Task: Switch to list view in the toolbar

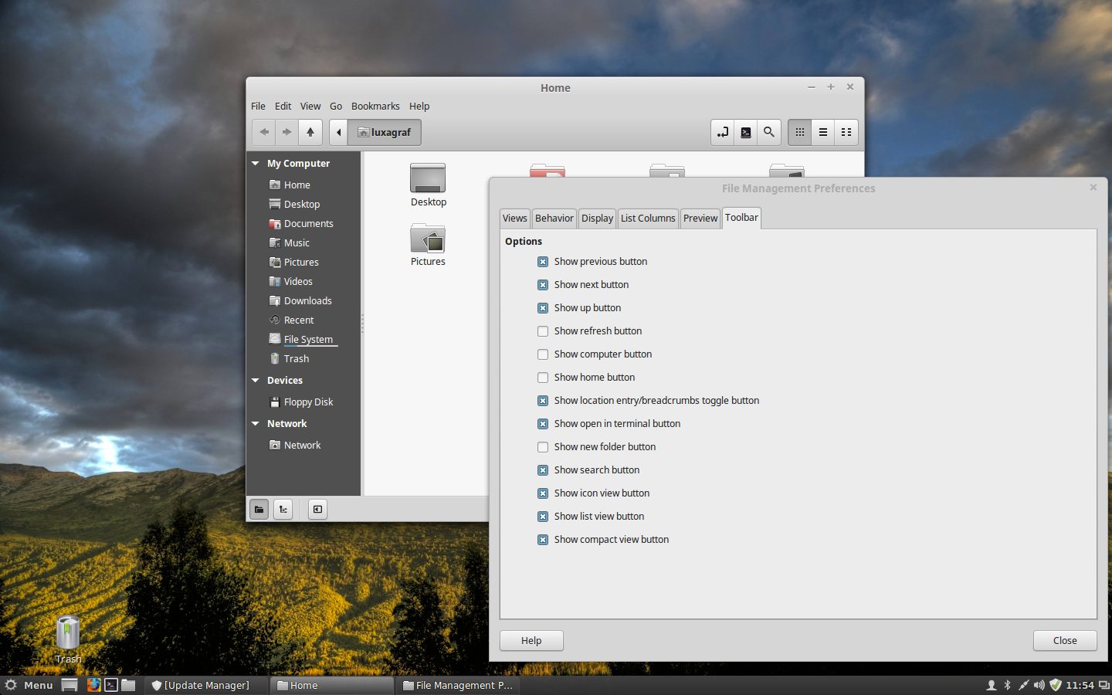Action: [x=823, y=132]
